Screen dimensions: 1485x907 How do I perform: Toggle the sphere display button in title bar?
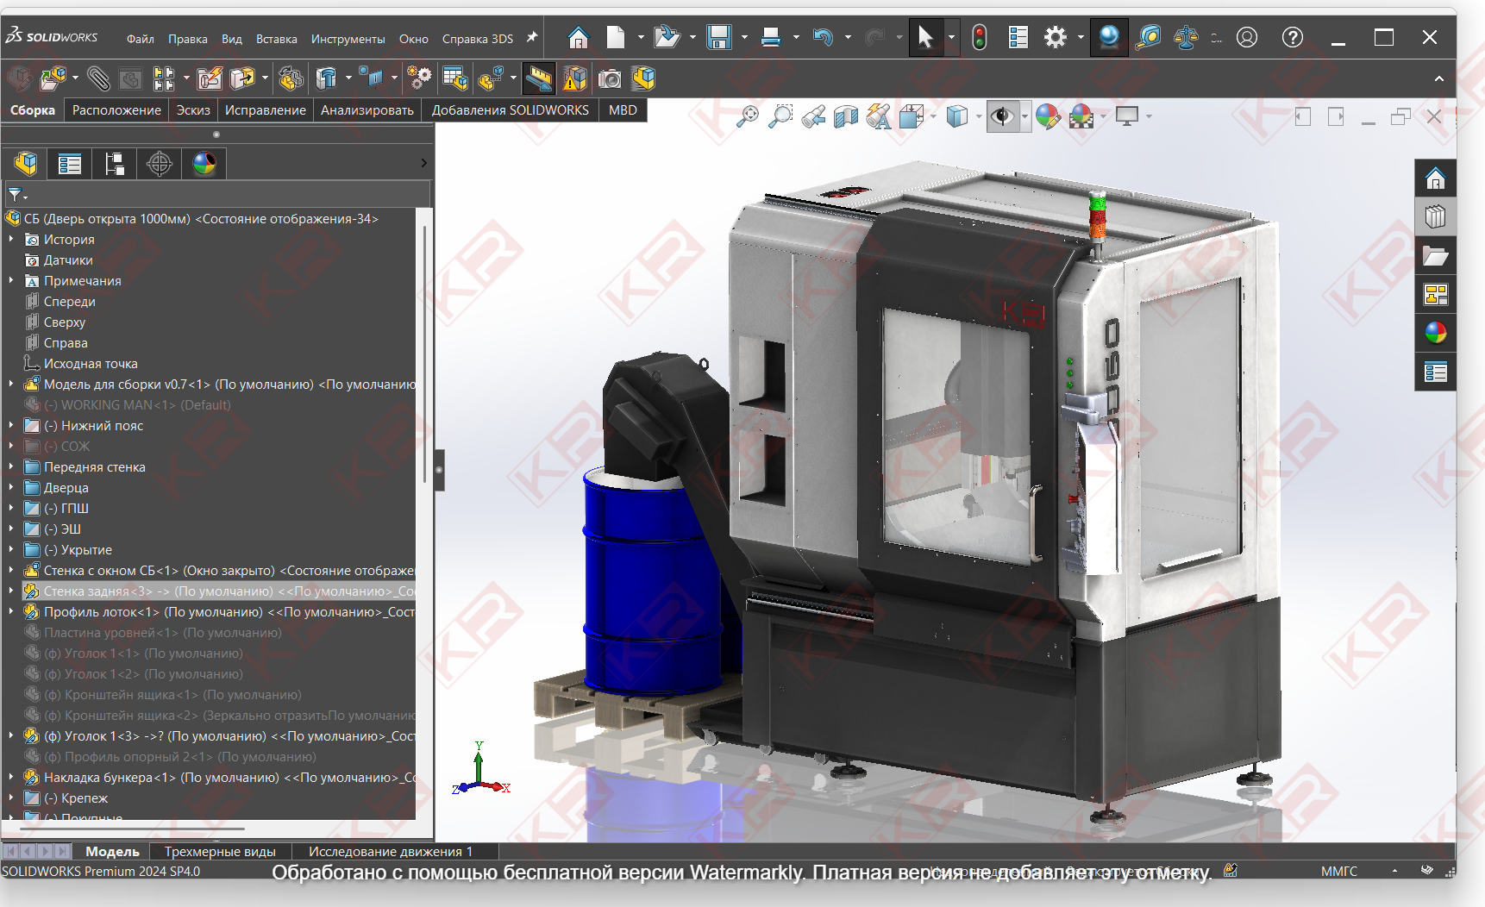coord(1109,37)
